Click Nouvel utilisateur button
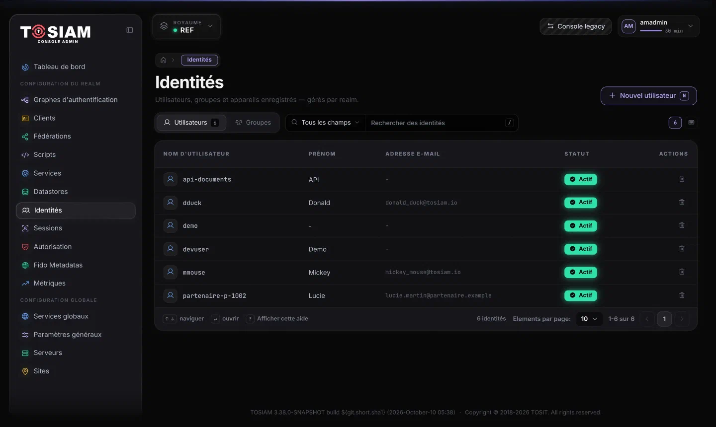Image resolution: width=716 pixels, height=427 pixels. pyautogui.click(x=648, y=96)
